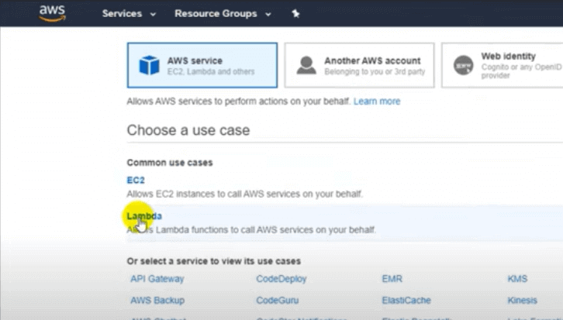Select Kinesis service
The image size is (563, 320).
pos(522,301)
